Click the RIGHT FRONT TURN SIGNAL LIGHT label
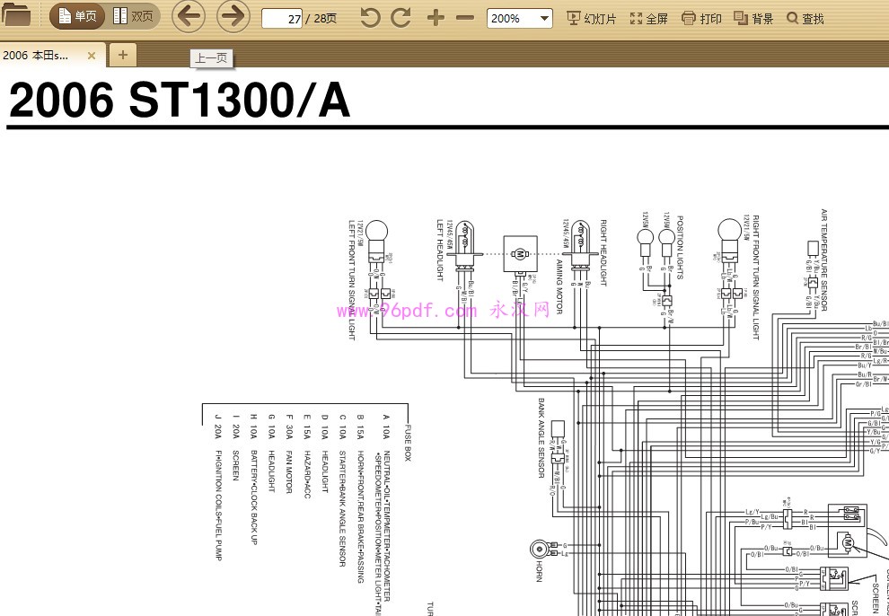 pos(756,277)
